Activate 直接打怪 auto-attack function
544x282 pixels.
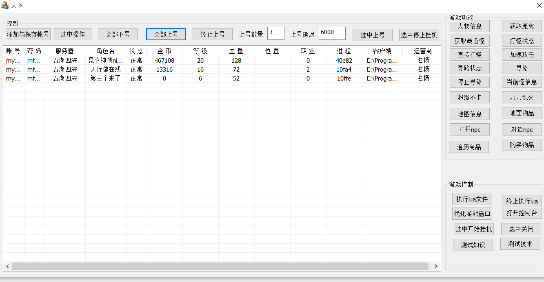tap(469, 56)
